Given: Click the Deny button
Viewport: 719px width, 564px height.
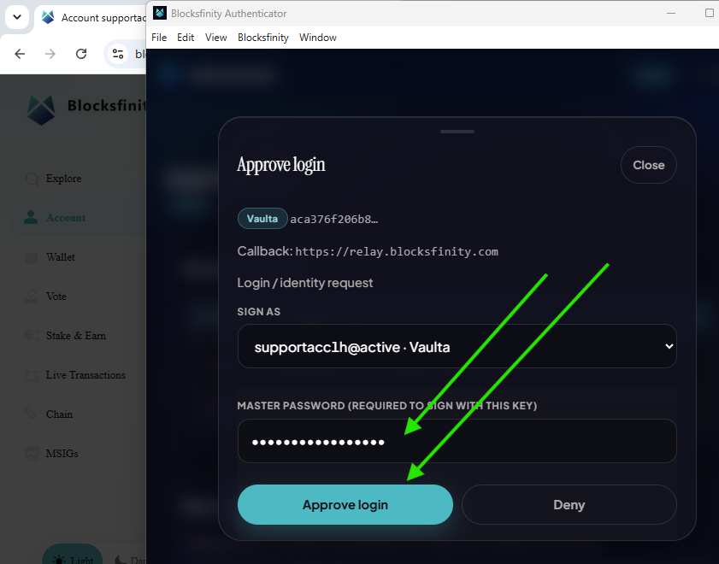Looking at the screenshot, I should point(569,504).
